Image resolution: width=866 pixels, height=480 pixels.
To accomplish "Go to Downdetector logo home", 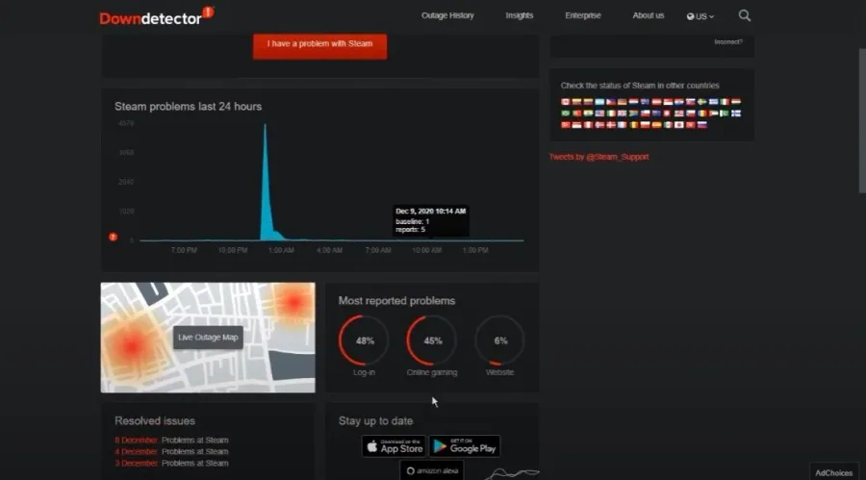I will click(x=156, y=16).
